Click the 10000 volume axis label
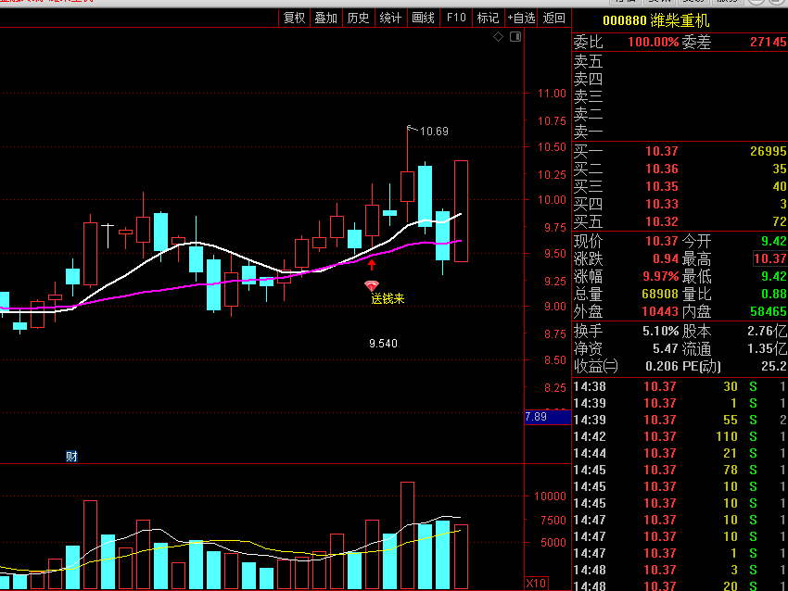The image size is (788, 591). point(550,497)
